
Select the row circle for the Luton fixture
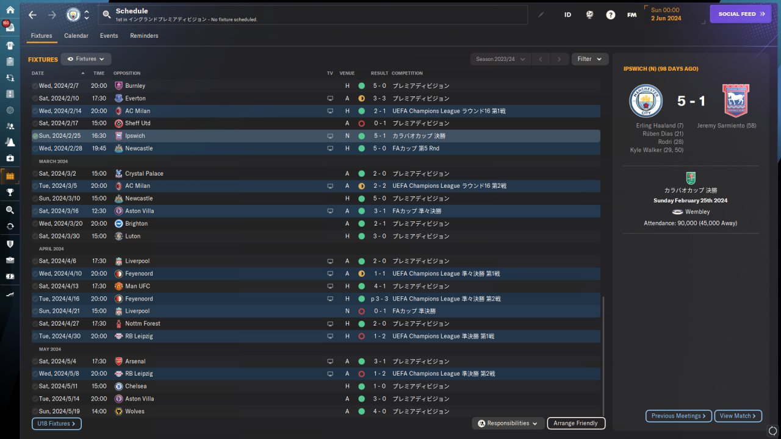point(35,236)
